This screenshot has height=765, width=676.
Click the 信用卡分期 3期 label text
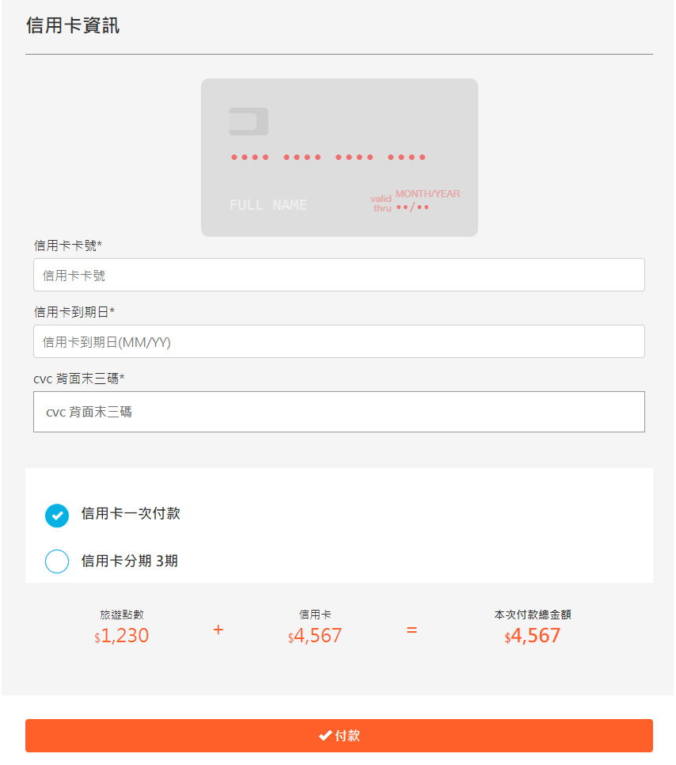point(129,561)
